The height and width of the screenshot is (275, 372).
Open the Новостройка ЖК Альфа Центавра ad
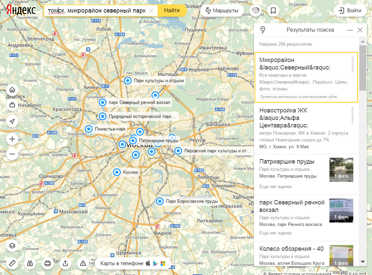tap(306, 128)
